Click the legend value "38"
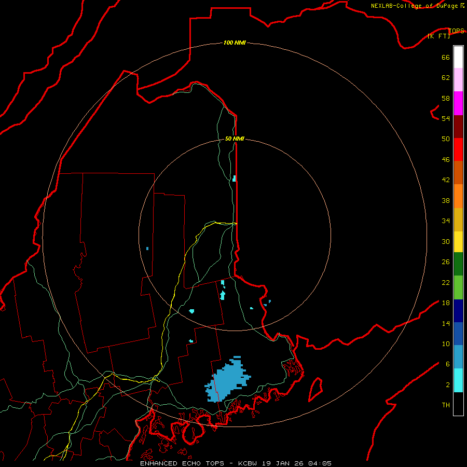This screenshot has height=467, width=467. click(446, 201)
